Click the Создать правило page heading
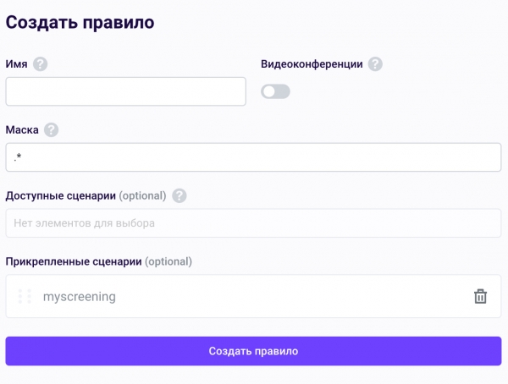Screen dimensions: 508x384 (80, 23)
